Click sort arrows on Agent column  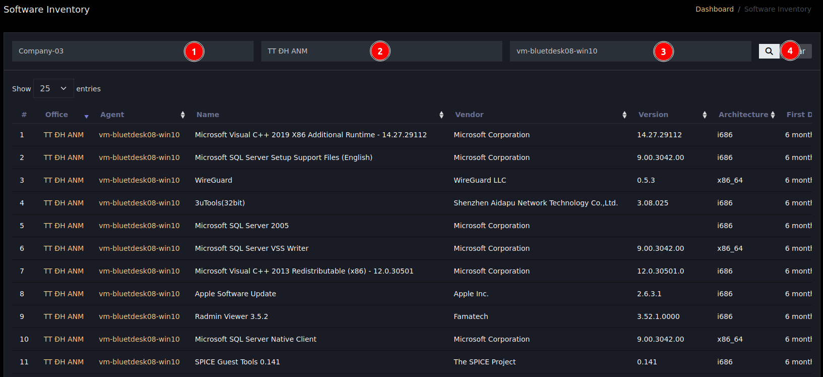coord(183,115)
